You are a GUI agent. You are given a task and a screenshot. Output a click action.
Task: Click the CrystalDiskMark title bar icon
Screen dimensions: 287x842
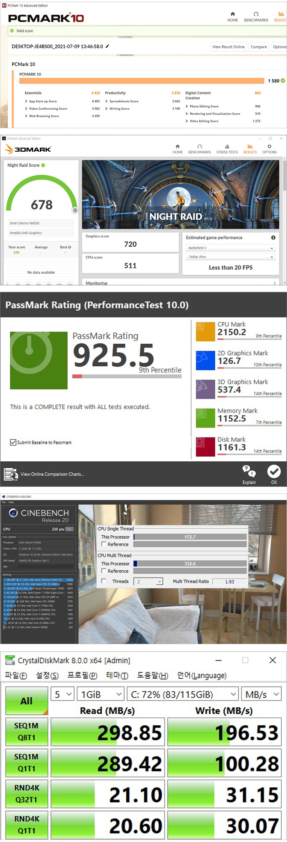[10, 660]
